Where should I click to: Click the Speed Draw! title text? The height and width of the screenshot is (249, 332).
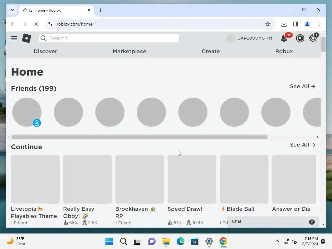(x=185, y=209)
